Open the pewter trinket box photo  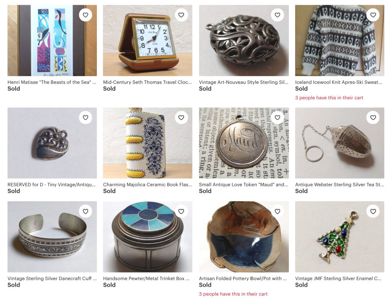[x=147, y=237]
